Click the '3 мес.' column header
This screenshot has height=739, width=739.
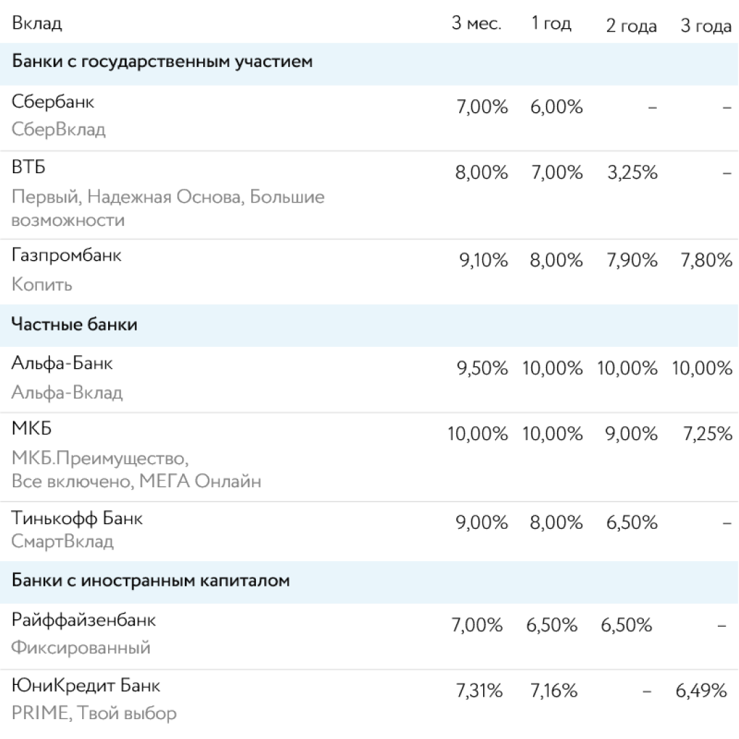[x=476, y=24]
